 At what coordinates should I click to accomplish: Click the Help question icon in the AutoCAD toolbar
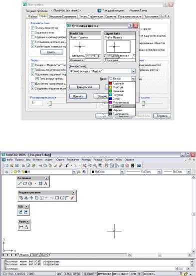tap(139, 165)
